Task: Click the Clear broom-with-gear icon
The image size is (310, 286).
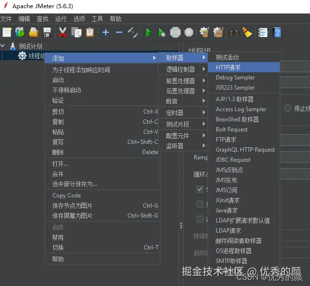Action: click(204, 32)
